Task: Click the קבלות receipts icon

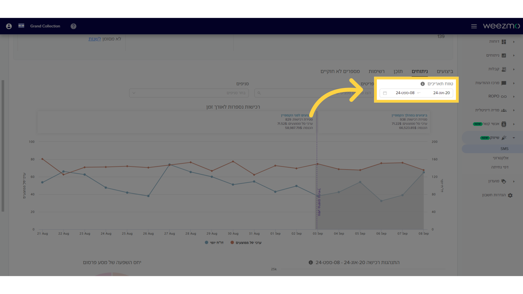Action: [x=504, y=69]
